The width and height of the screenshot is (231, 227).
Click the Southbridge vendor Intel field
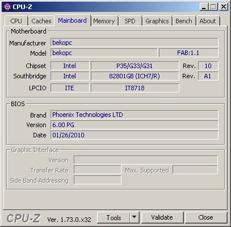click(70, 76)
